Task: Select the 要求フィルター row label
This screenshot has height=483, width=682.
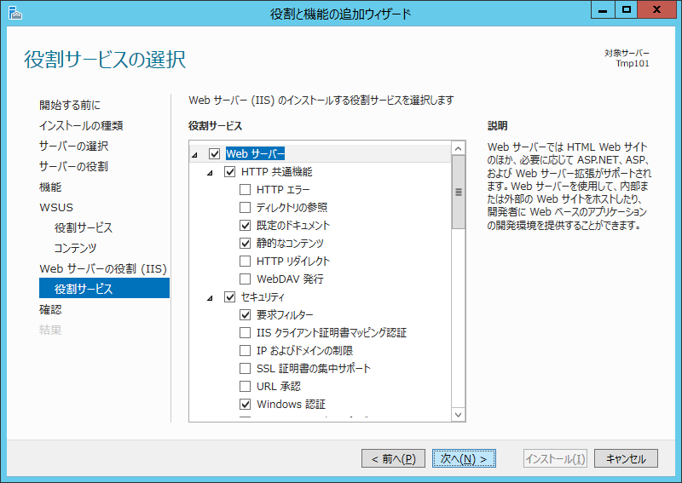Action: pos(285,314)
